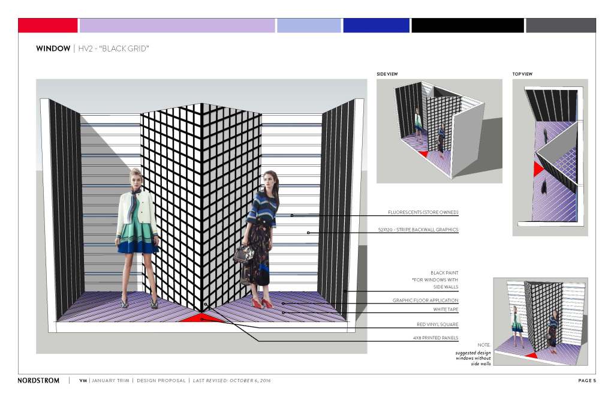Open the Side View rendering thumbnail
This screenshot has height=397, width=614.
tap(439, 131)
